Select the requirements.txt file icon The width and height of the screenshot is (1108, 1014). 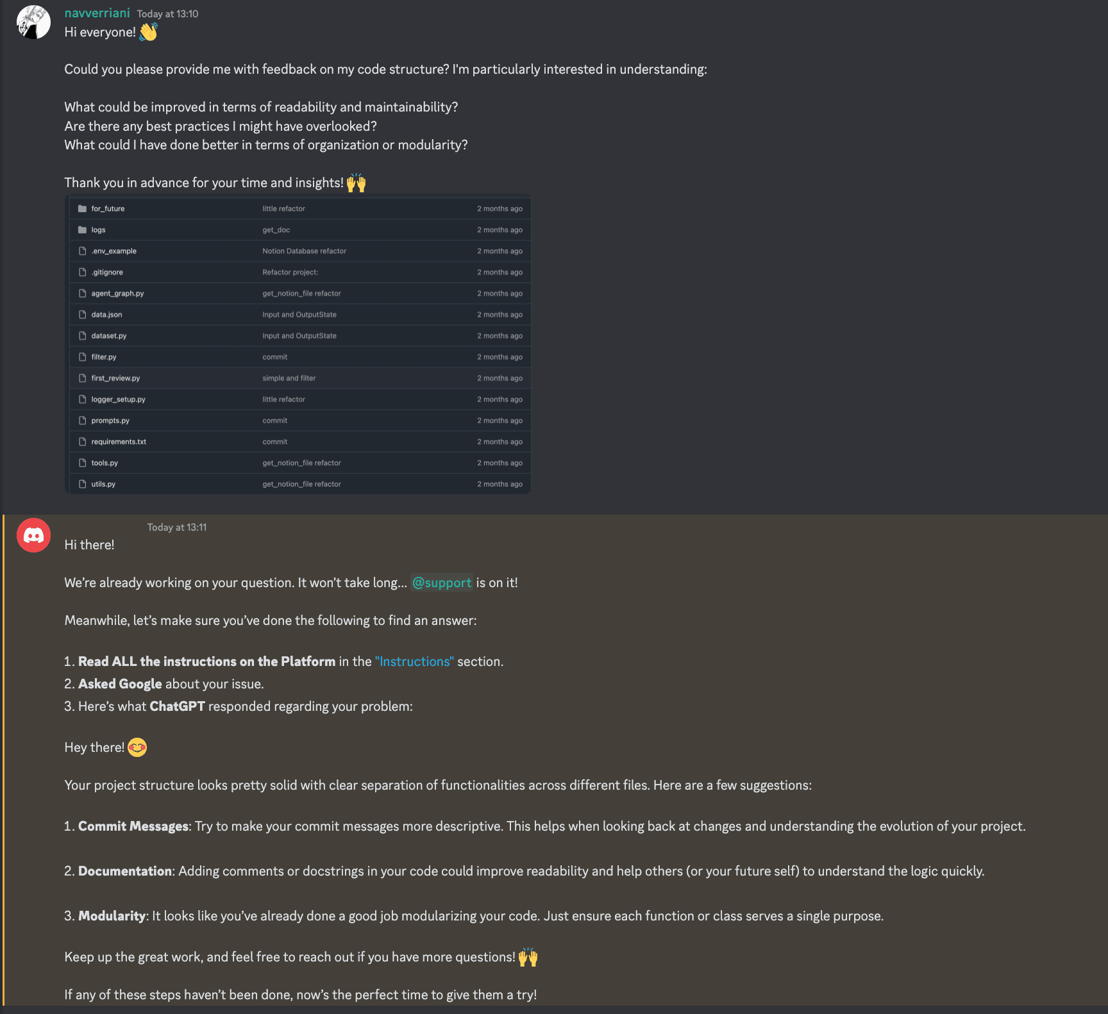(x=82, y=441)
